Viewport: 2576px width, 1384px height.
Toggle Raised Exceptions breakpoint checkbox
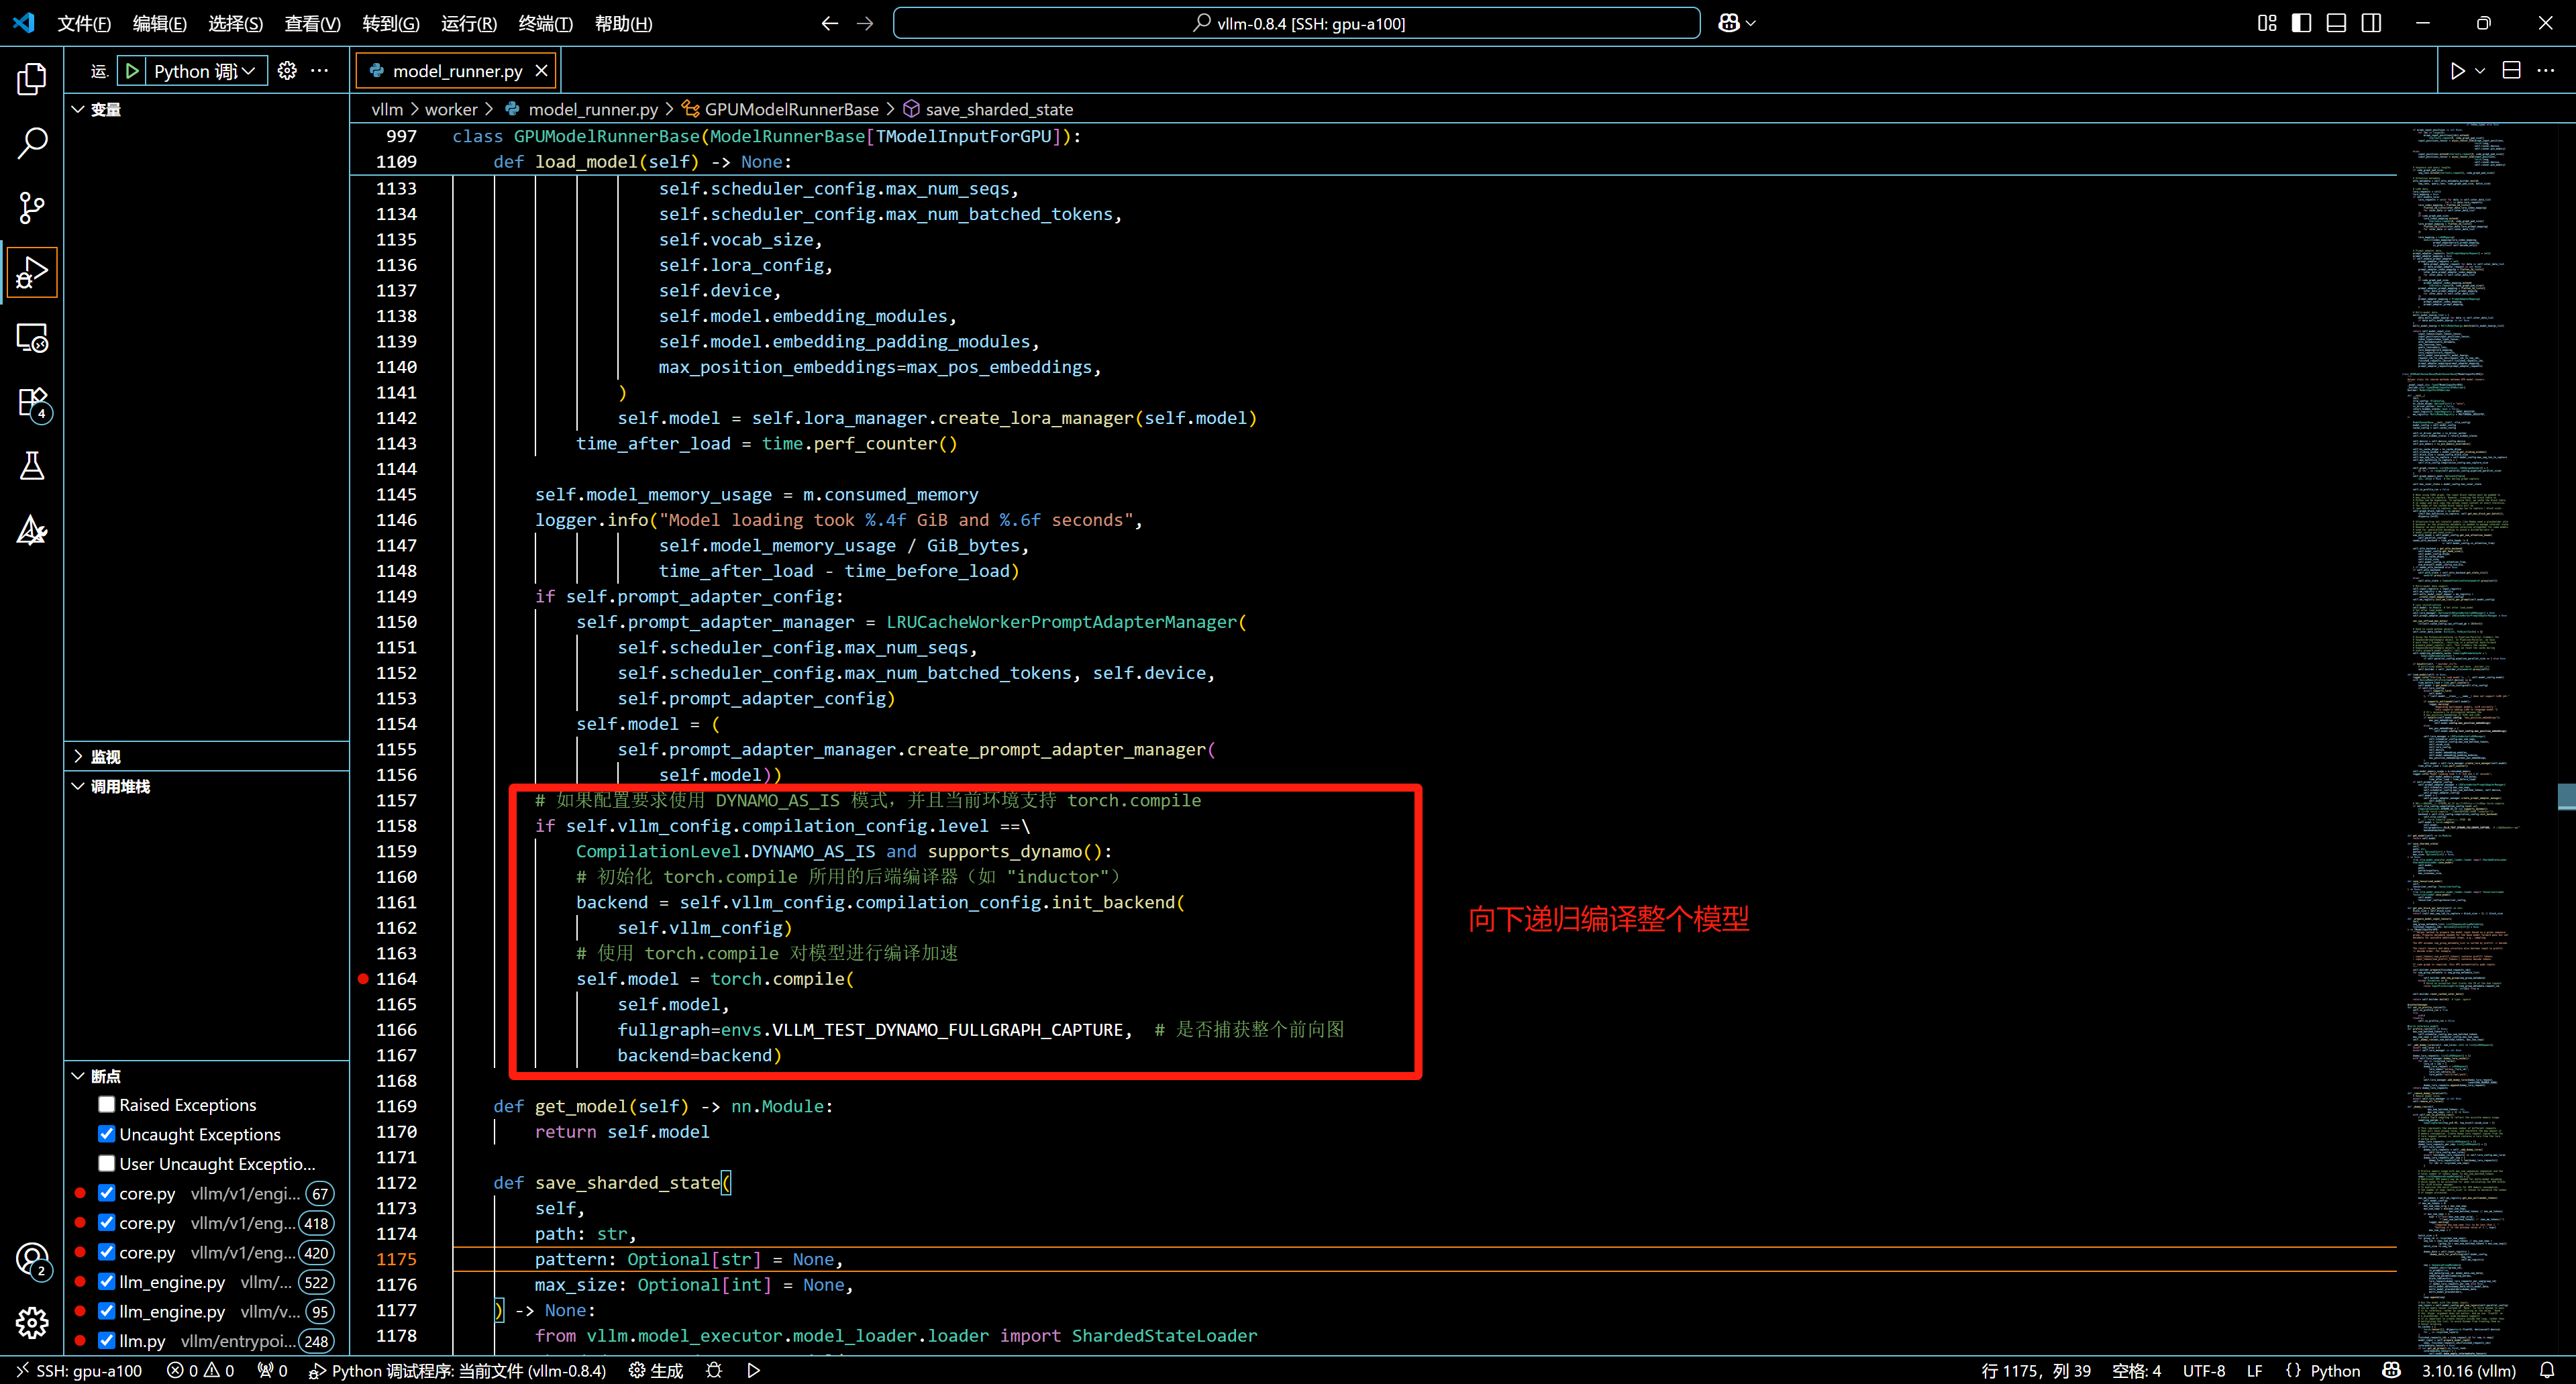click(x=107, y=1104)
